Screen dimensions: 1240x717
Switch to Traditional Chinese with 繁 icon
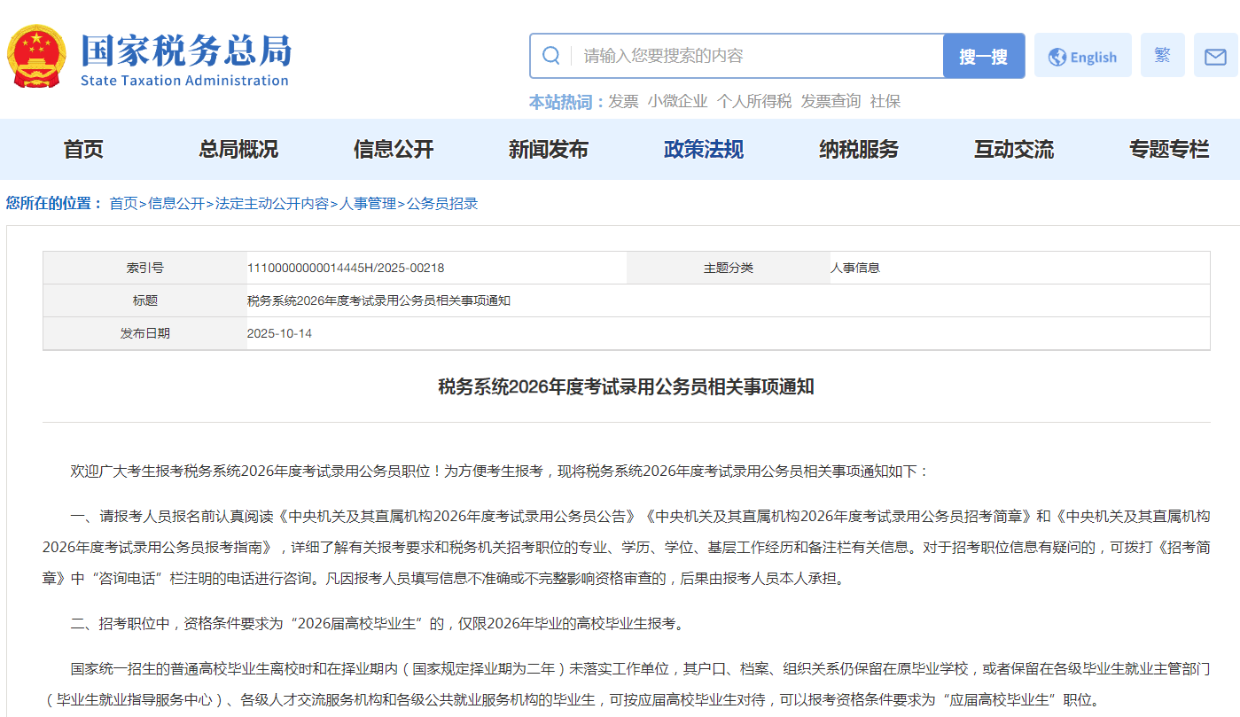(x=1162, y=56)
